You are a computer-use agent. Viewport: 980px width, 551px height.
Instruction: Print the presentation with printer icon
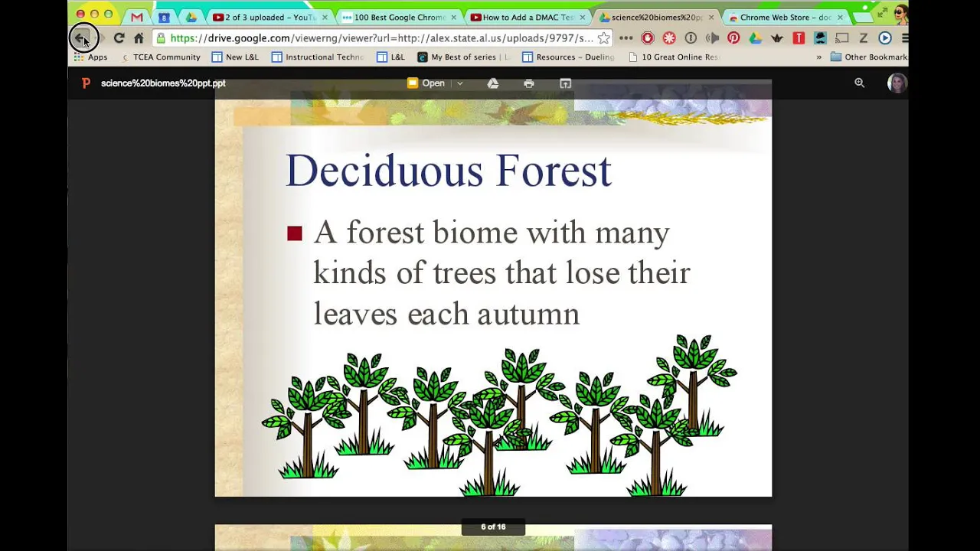529,83
